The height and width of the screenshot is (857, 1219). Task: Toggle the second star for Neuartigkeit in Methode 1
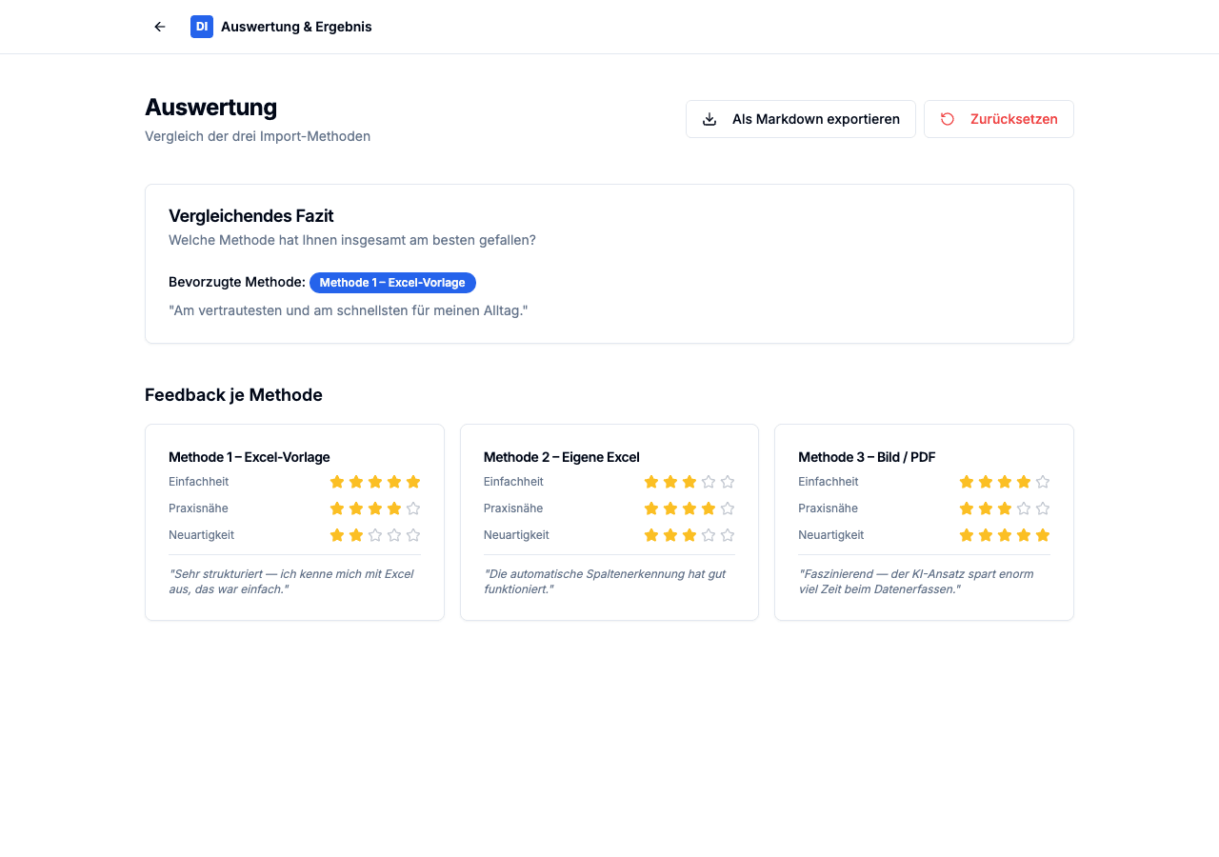(355, 535)
